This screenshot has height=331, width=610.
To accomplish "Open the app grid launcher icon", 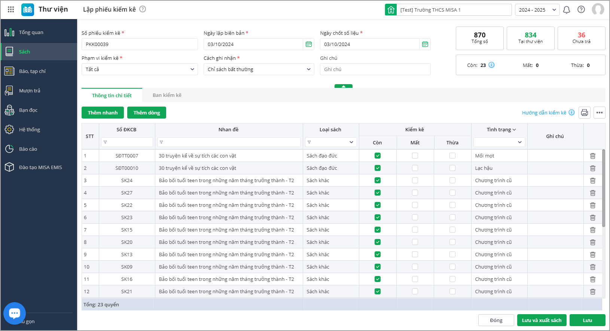I will coord(11,10).
